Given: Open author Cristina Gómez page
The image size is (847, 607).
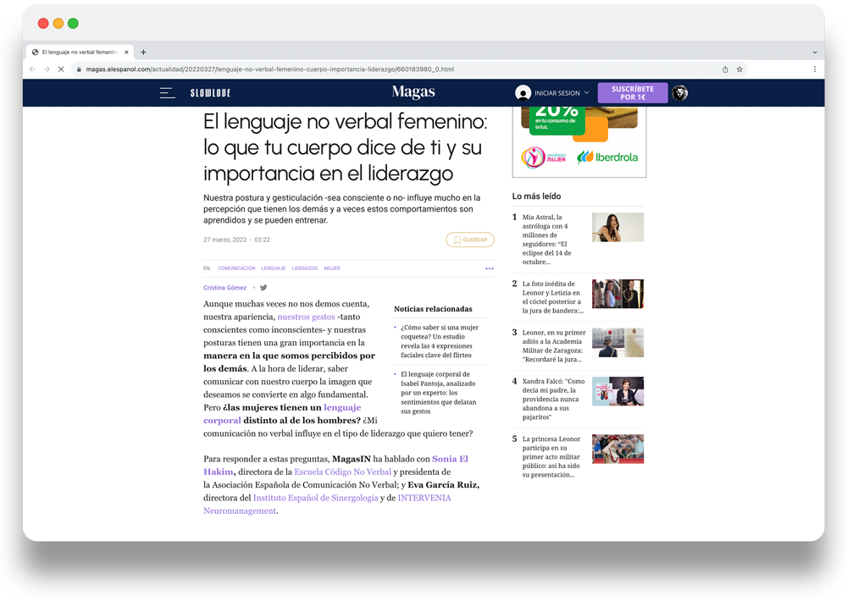Looking at the screenshot, I should pos(224,288).
